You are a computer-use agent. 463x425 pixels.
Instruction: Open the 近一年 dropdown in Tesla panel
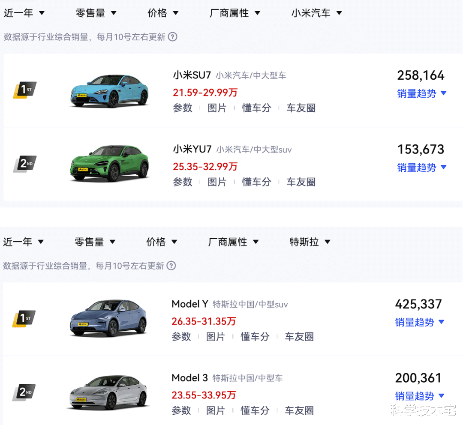click(x=23, y=242)
